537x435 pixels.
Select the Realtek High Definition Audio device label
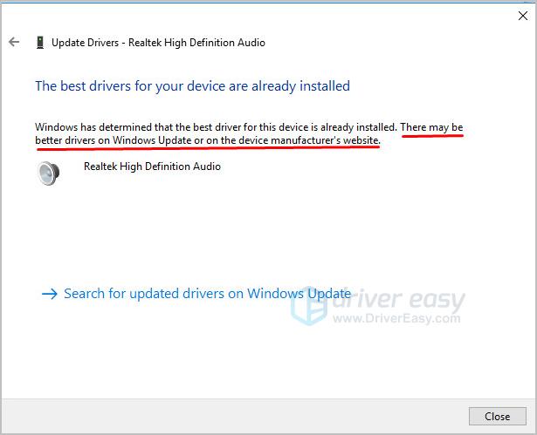152,166
